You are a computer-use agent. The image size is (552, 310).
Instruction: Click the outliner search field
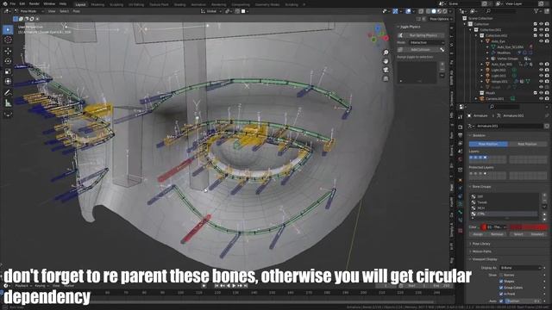[x=502, y=11]
